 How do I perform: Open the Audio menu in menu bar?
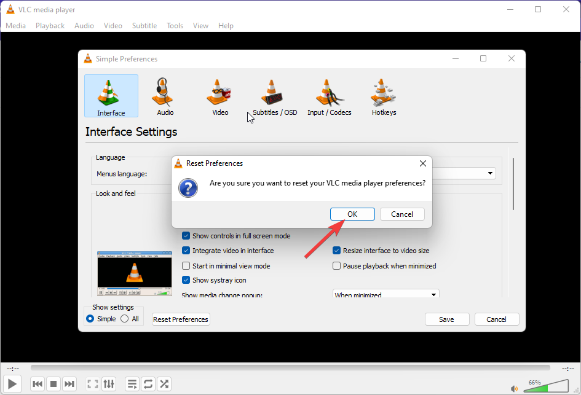pos(84,26)
